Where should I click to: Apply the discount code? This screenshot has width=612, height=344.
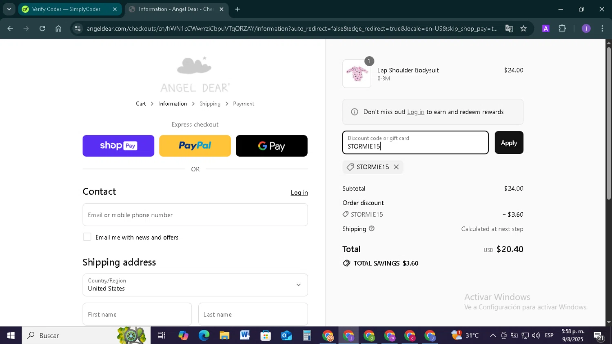point(509,142)
